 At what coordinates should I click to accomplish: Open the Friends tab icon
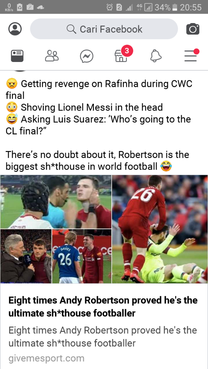click(52, 56)
